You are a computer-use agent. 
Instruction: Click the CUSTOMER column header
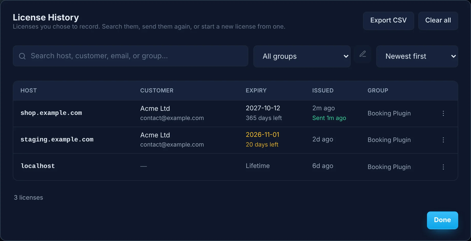[157, 90]
